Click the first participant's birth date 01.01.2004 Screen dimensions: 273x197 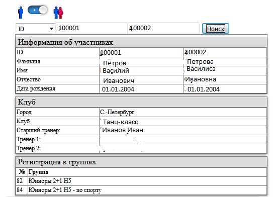coord(118,89)
